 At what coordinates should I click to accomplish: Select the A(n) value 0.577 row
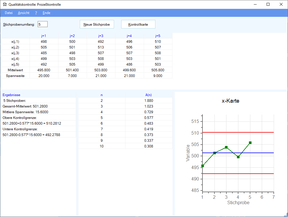(x=149, y=117)
